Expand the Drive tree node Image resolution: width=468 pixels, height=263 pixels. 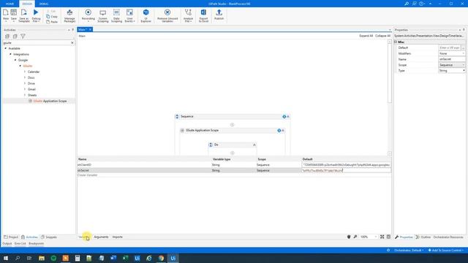[25, 83]
